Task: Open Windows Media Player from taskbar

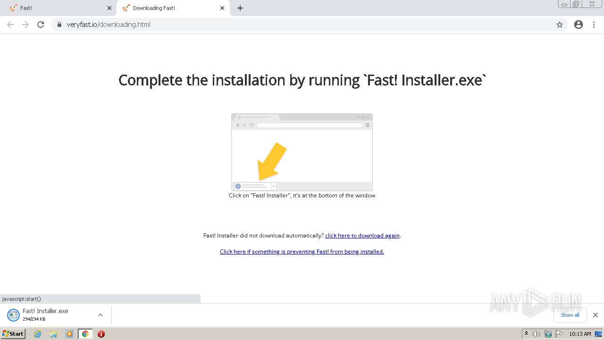Action: point(69,334)
